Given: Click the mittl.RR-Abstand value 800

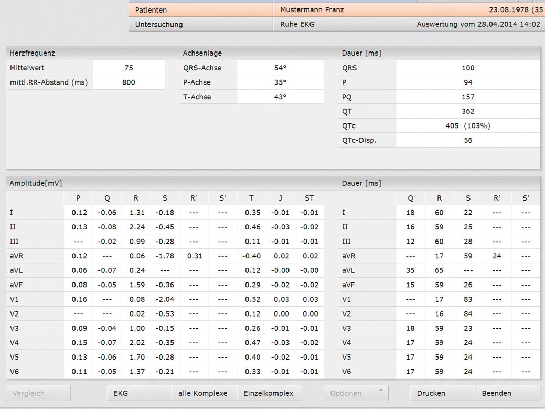Looking at the screenshot, I should click(129, 82).
